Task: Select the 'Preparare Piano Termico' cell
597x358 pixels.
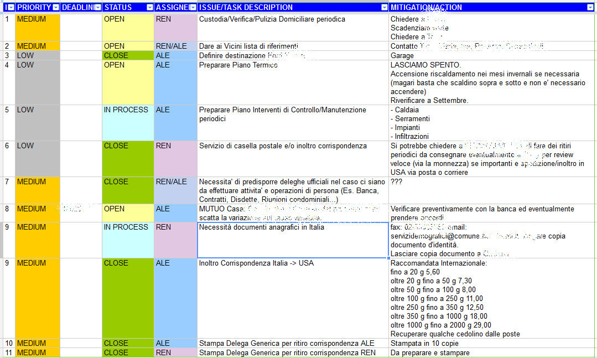Action: coord(293,82)
